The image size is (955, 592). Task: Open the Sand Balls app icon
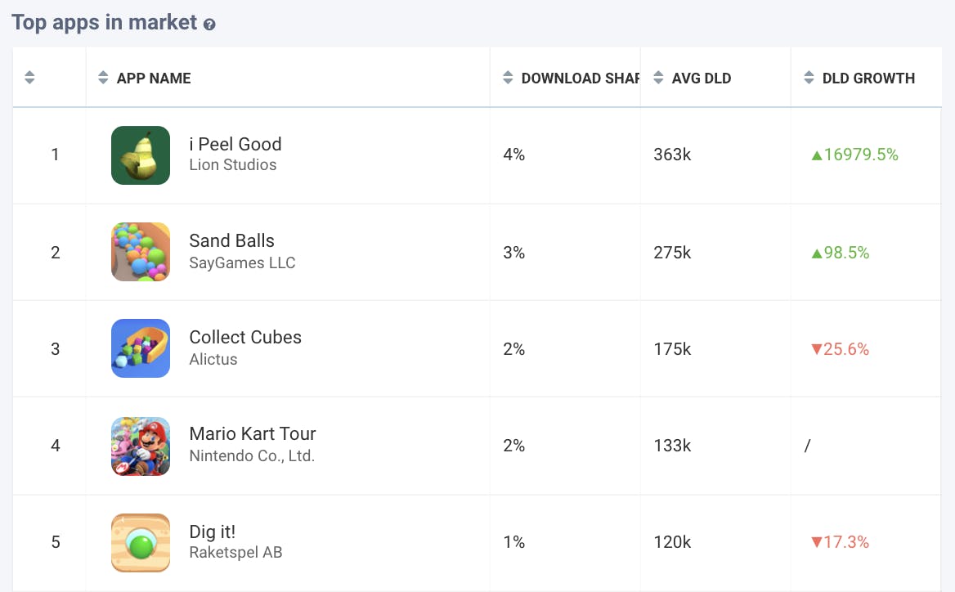pyautogui.click(x=141, y=252)
